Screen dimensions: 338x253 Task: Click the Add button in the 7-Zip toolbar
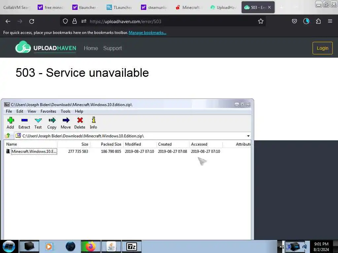coord(10,123)
